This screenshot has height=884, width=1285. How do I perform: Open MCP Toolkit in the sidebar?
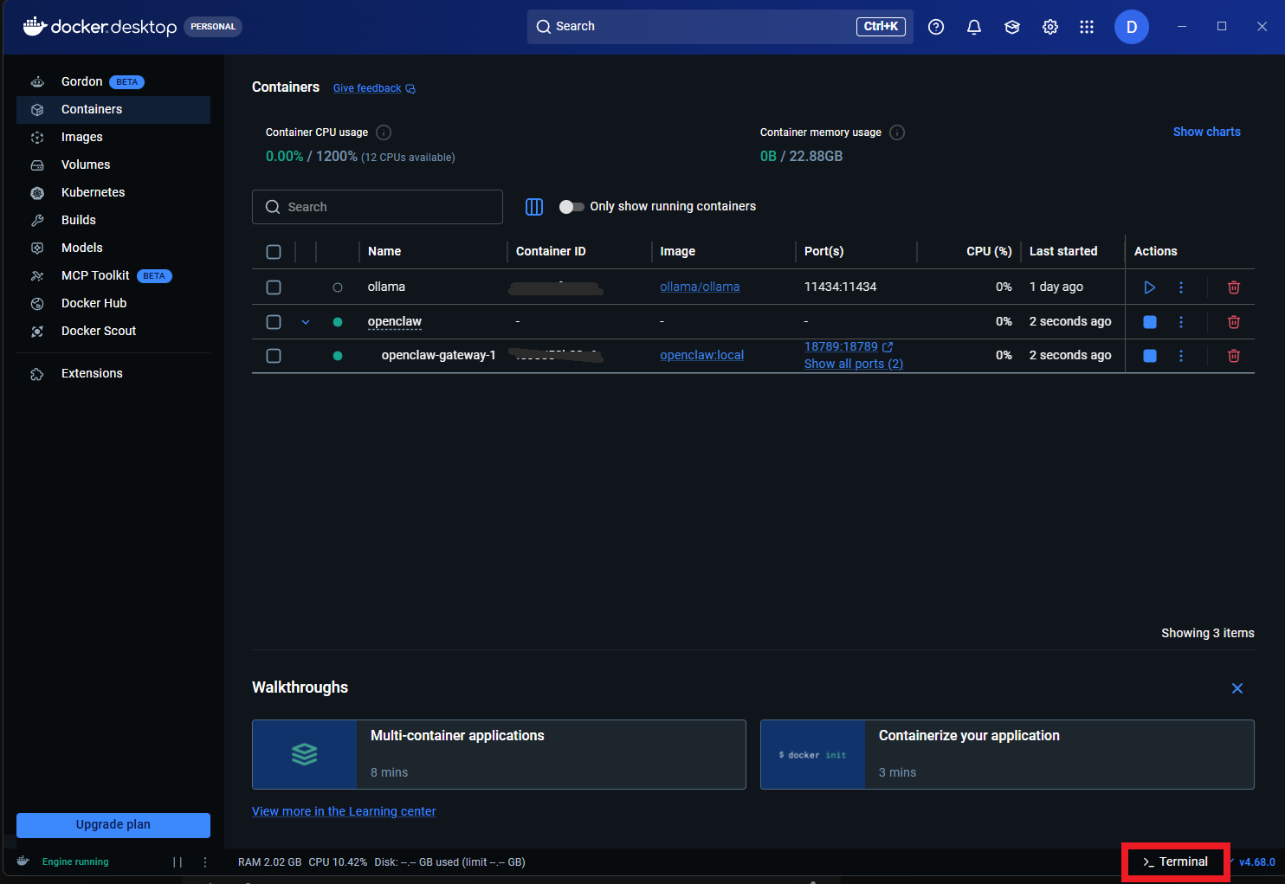[x=113, y=276]
